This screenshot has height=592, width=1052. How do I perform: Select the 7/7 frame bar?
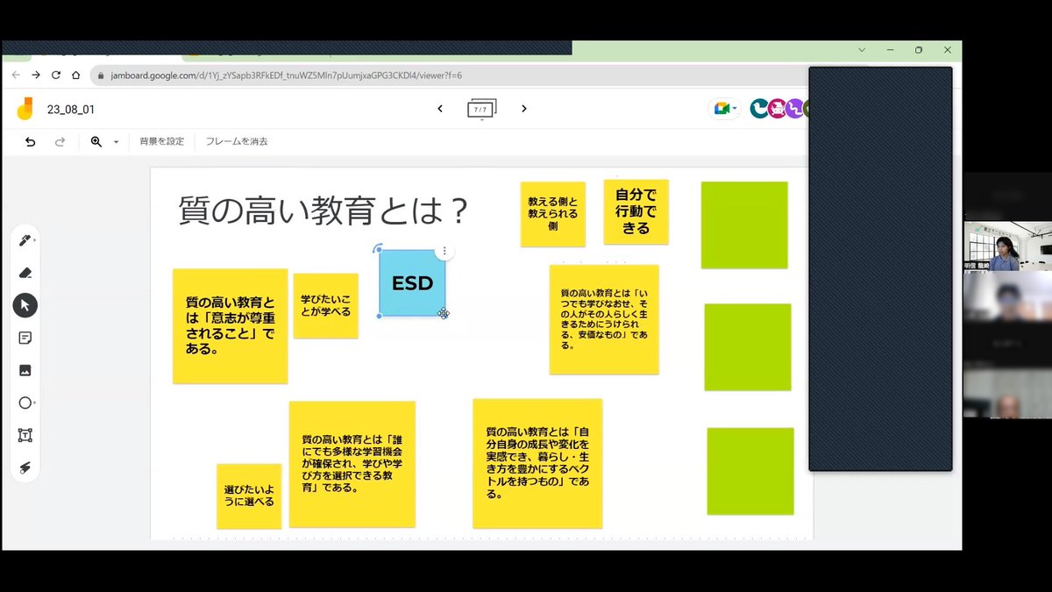[x=480, y=108]
